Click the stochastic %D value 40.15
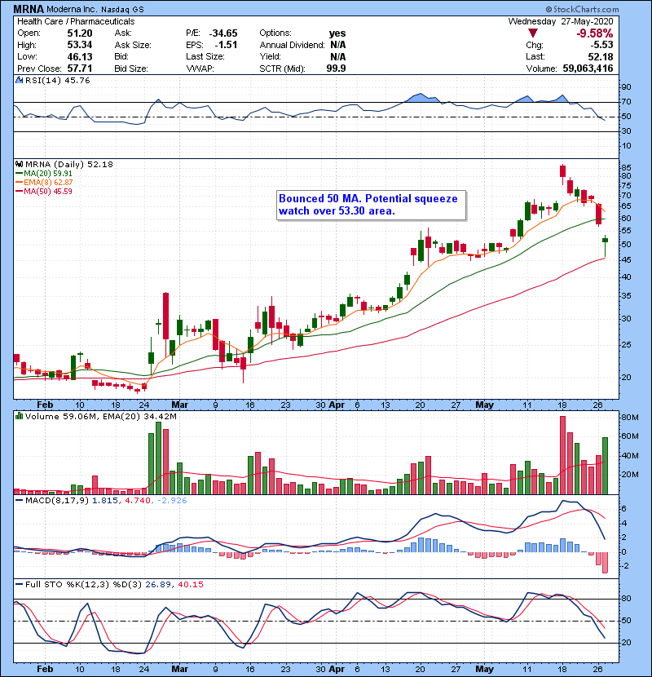This screenshot has height=677, width=652. tap(190, 584)
